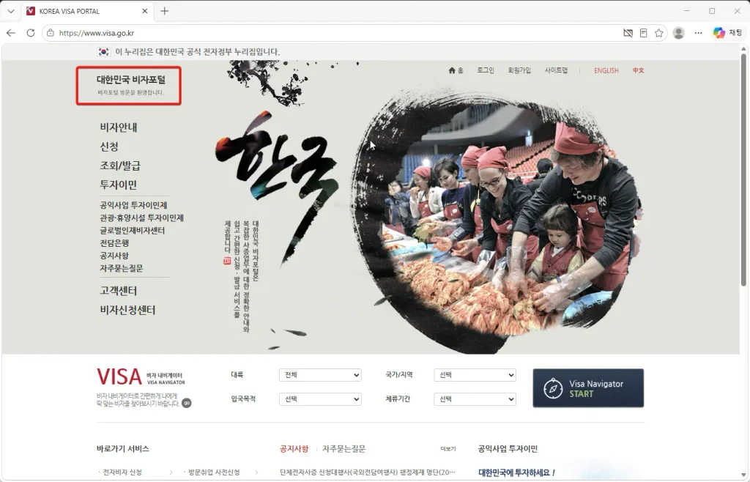Click the go circle icon under VISA Navigator
The height and width of the screenshot is (482, 750).
click(x=187, y=403)
